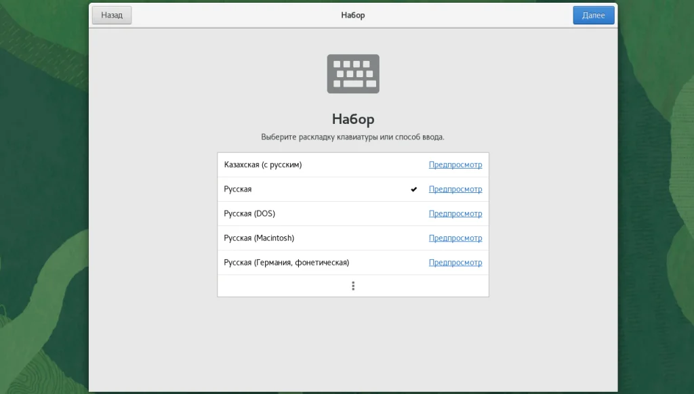Viewport: 694px width, 394px height.
Task: Proceed with the Далее button
Action: (x=593, y=15)
